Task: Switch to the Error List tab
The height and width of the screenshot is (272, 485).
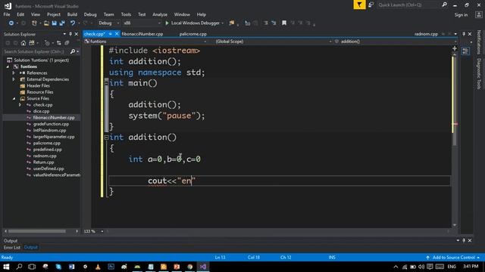Action: (12, 247)
